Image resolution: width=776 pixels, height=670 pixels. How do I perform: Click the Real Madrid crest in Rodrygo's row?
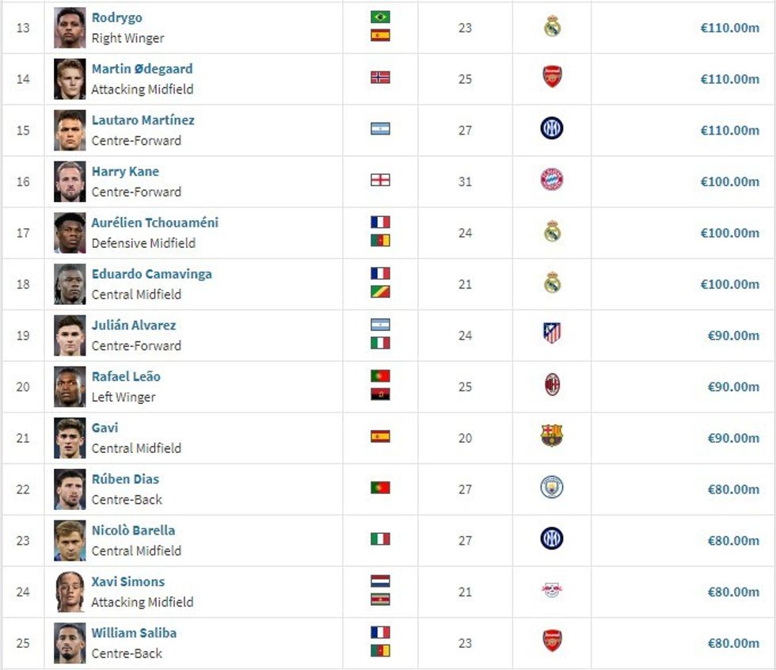point(552,28)
